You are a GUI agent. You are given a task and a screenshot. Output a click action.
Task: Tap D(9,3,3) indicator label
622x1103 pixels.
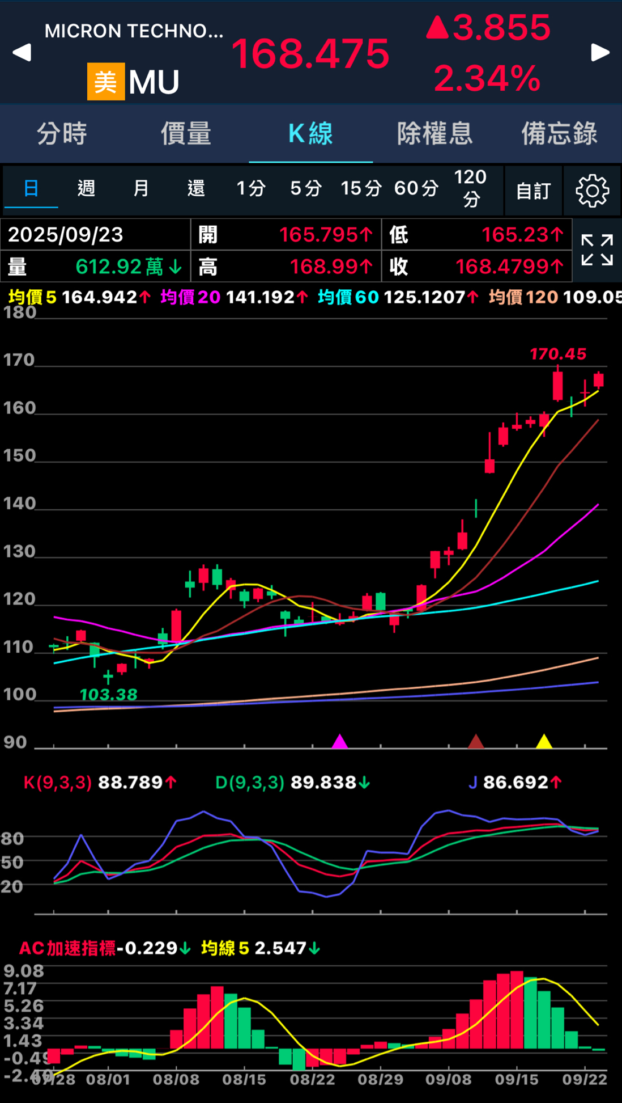tap(250, 783)
